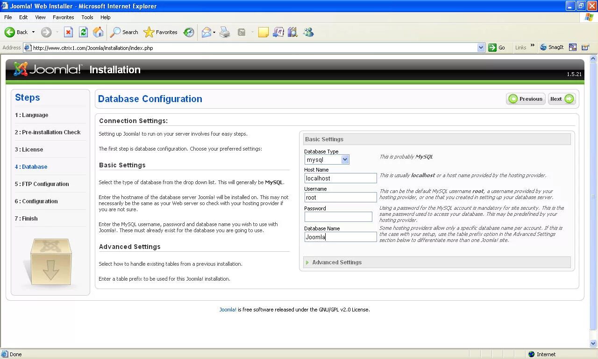Open the Favorites star panel

point(160,32)
